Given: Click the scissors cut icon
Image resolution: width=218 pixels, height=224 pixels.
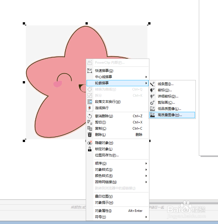Looking at the screenshot, I should tap(90, 122).
